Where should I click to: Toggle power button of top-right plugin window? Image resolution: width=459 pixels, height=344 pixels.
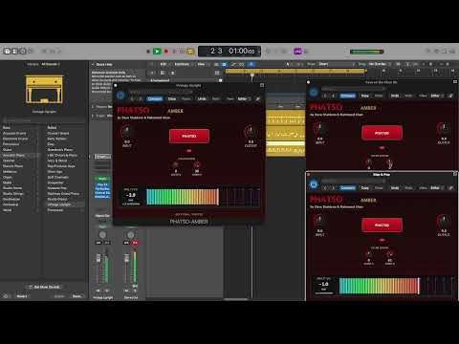coord(314,92)
